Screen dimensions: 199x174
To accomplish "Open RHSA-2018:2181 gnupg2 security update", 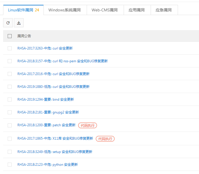I will 48,112.
